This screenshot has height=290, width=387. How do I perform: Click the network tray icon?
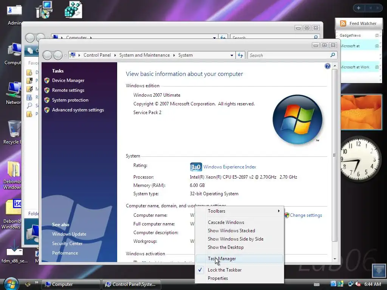tap(351, 284)
